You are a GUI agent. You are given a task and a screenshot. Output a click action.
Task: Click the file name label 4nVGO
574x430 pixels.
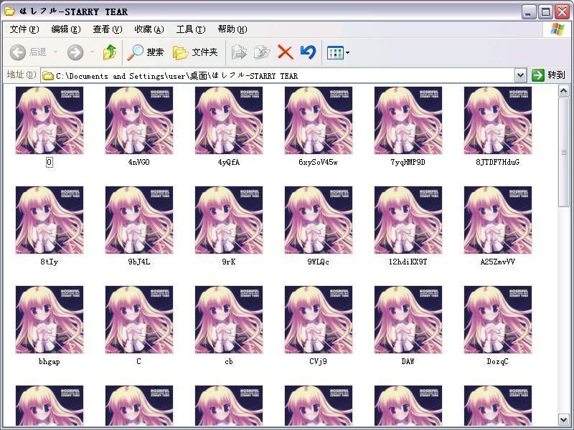pos(139,162)
